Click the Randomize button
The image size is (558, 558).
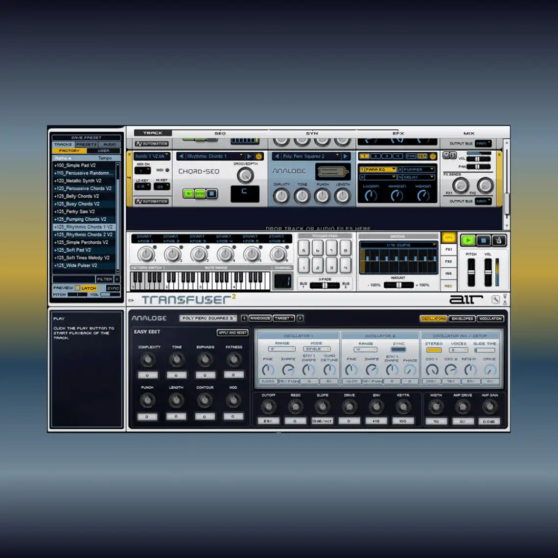pos(260,318)
